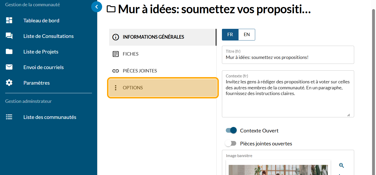Open the Options tab
This screenshot has height=175, width=376.
pyautogui.click(x=163, y=88)
